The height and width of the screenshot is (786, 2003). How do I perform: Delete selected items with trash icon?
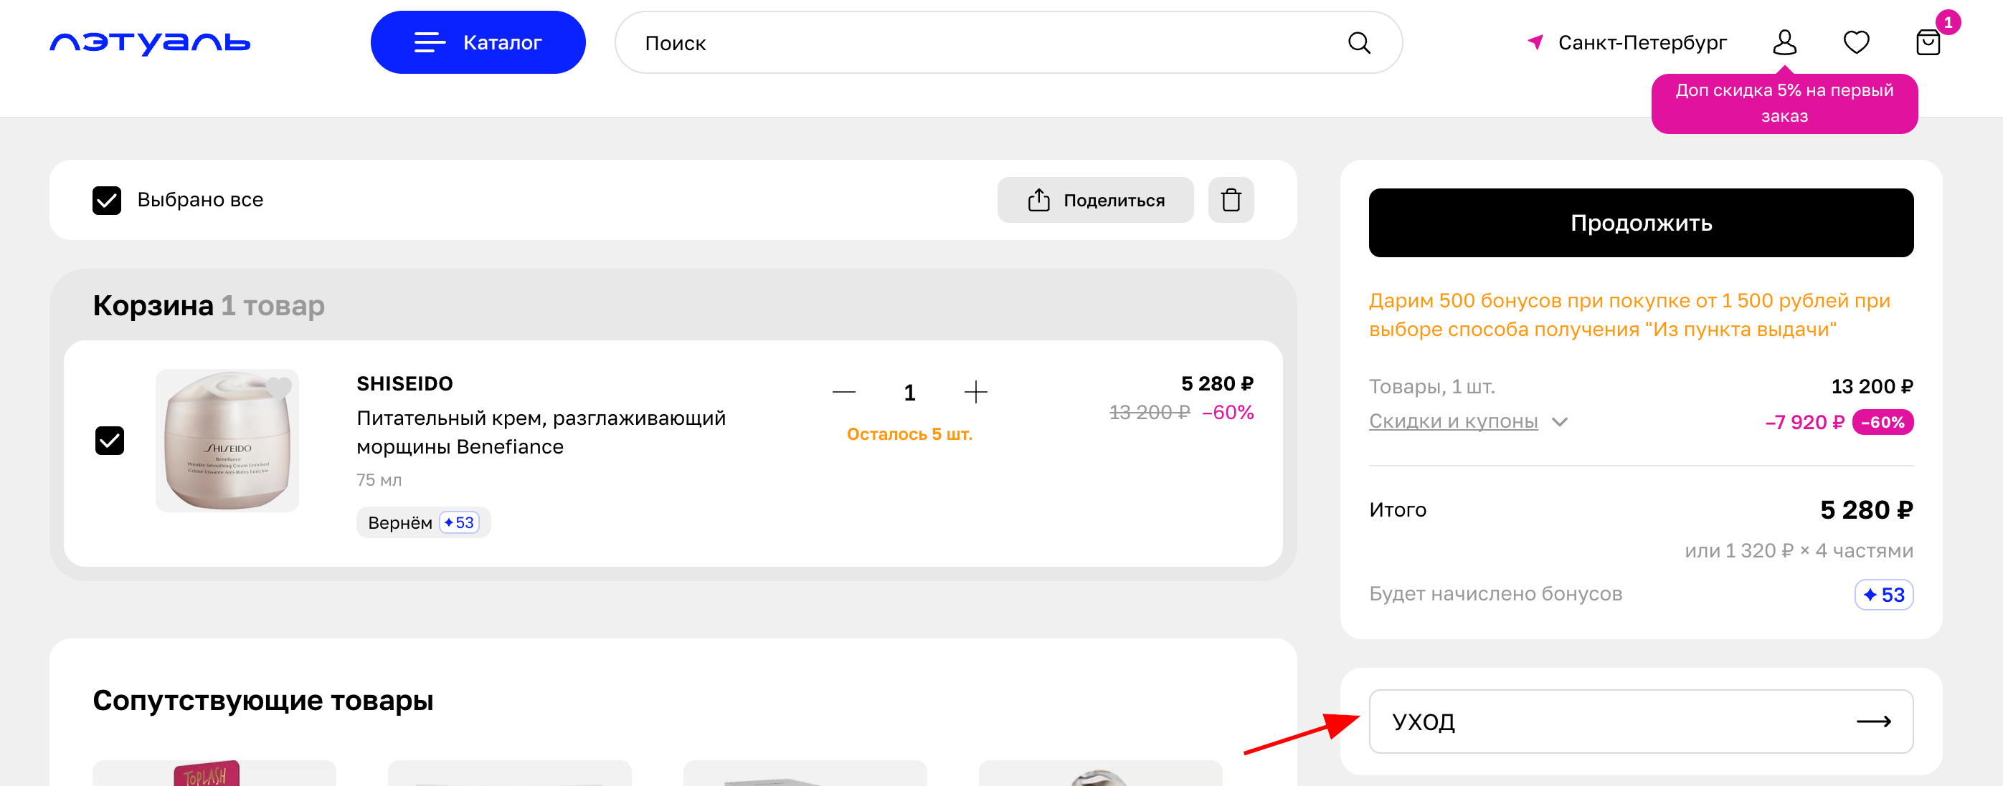1230,201
